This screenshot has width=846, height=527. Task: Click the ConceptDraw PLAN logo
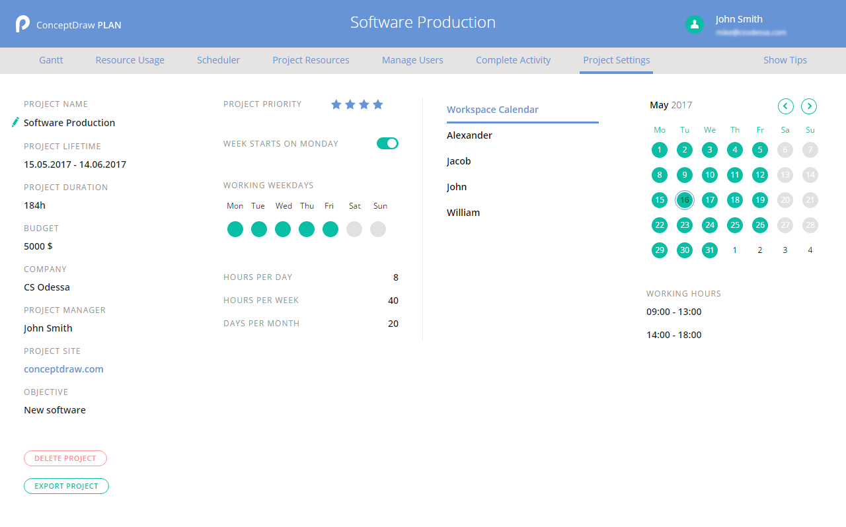point(23,24)
